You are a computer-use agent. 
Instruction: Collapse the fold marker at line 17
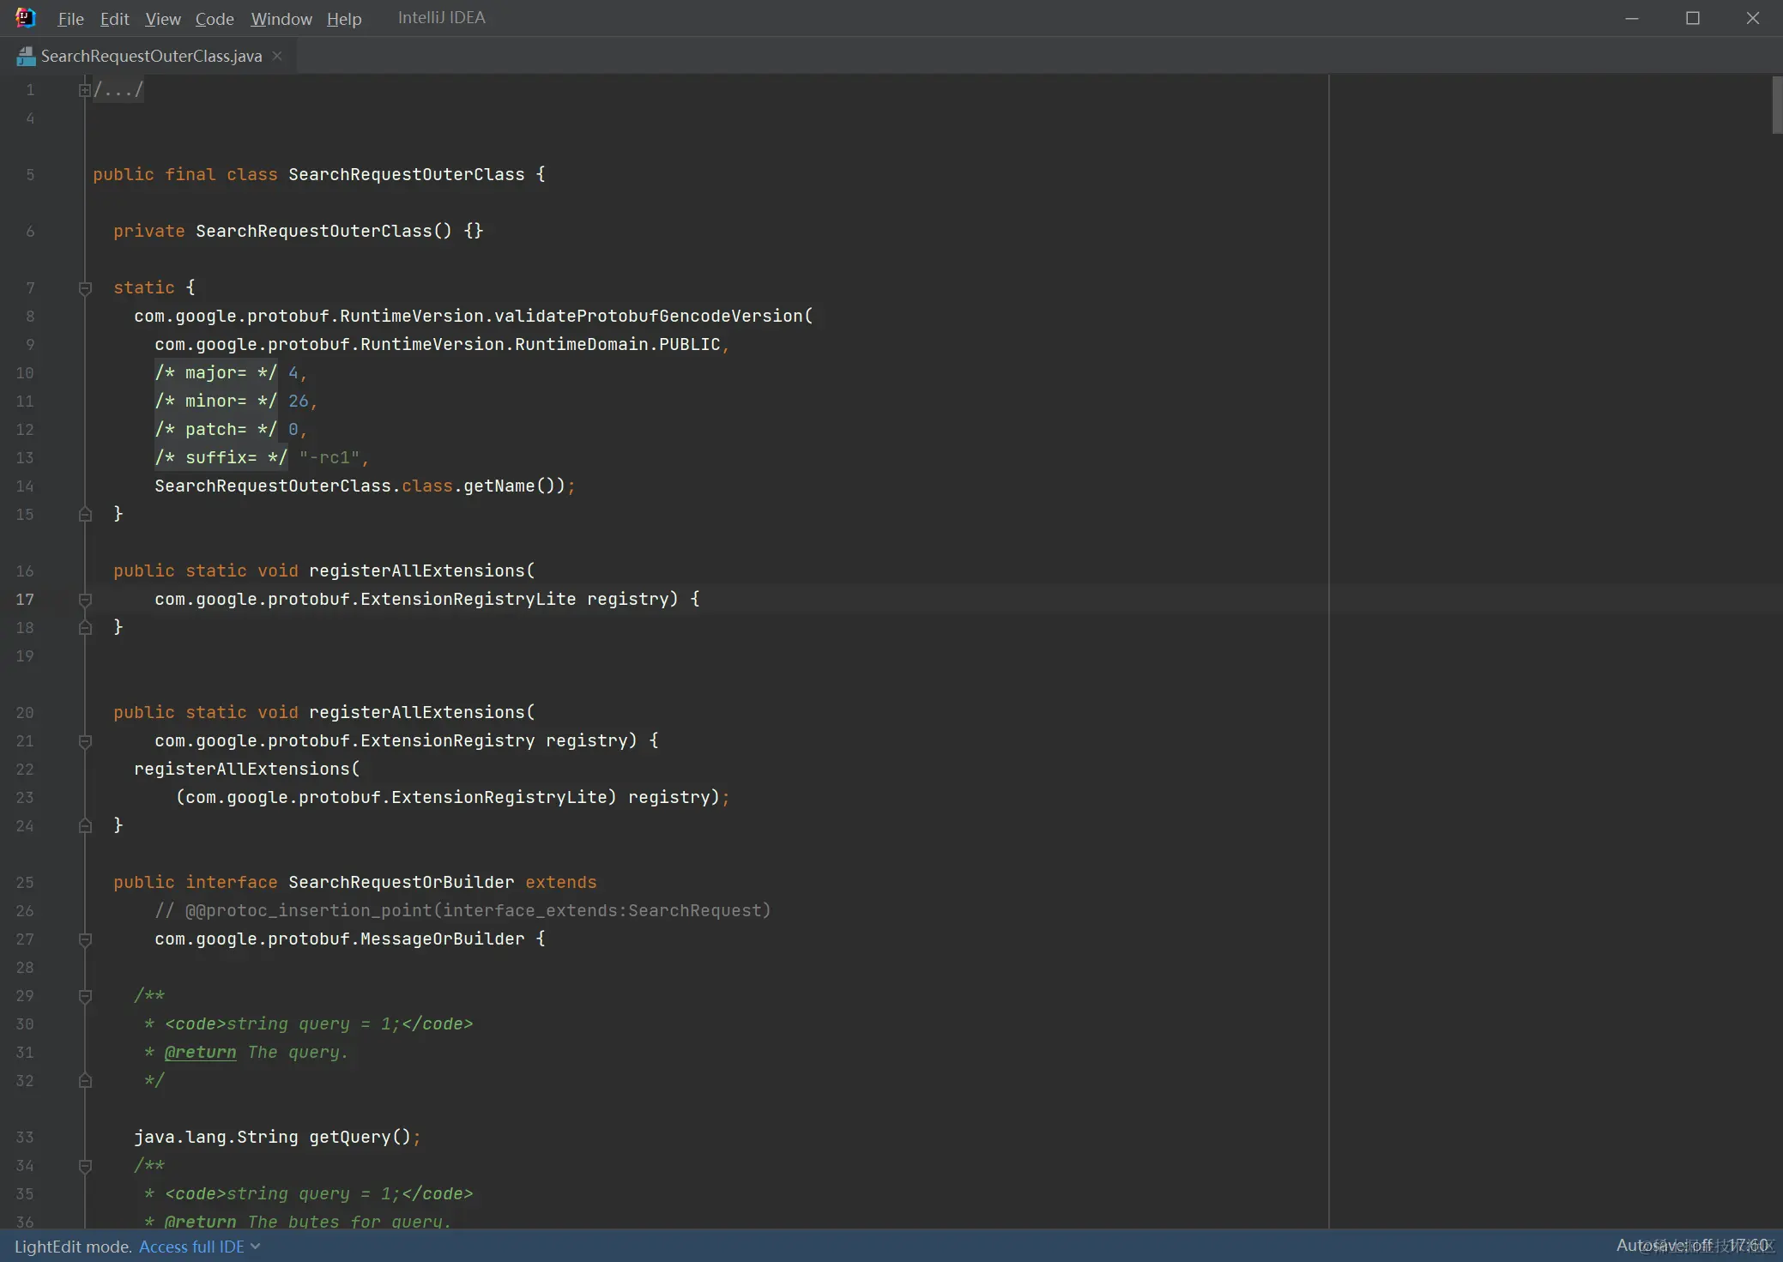coord(85,600)
